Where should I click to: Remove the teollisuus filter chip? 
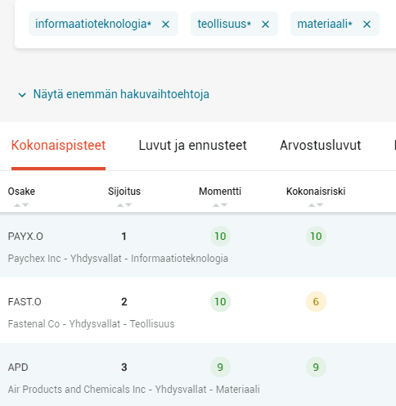(265, 25)
